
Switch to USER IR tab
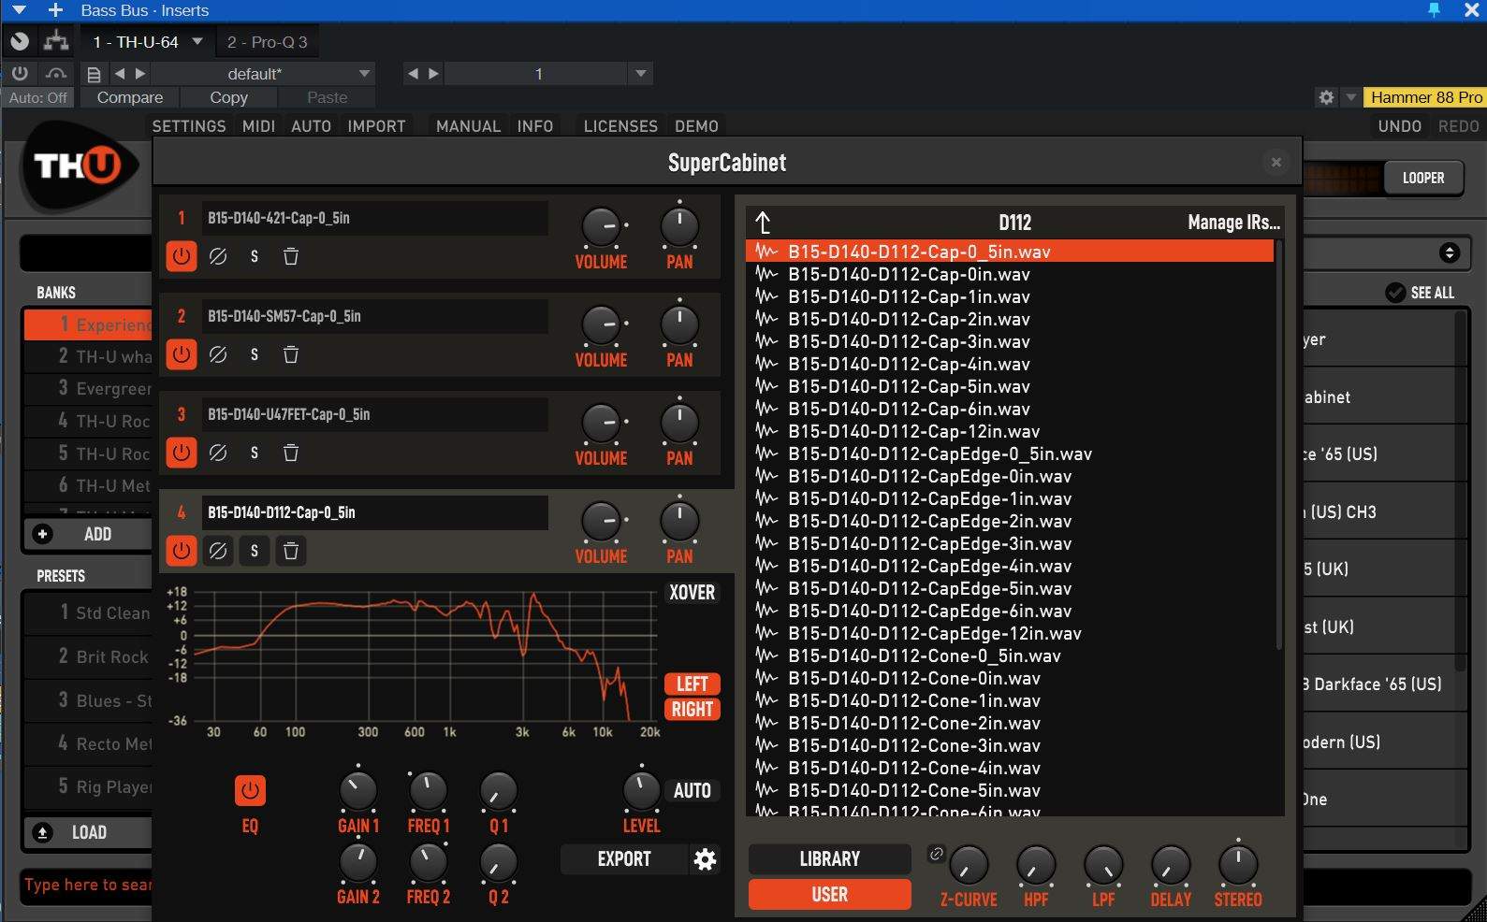click(x=829, y=894)
